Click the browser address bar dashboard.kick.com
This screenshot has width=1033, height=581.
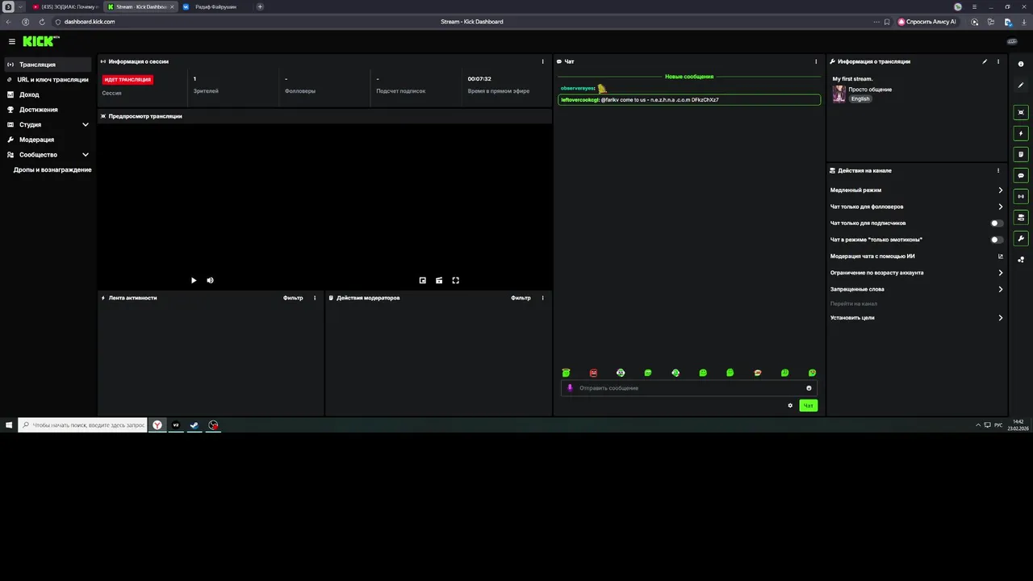point(90,22)
